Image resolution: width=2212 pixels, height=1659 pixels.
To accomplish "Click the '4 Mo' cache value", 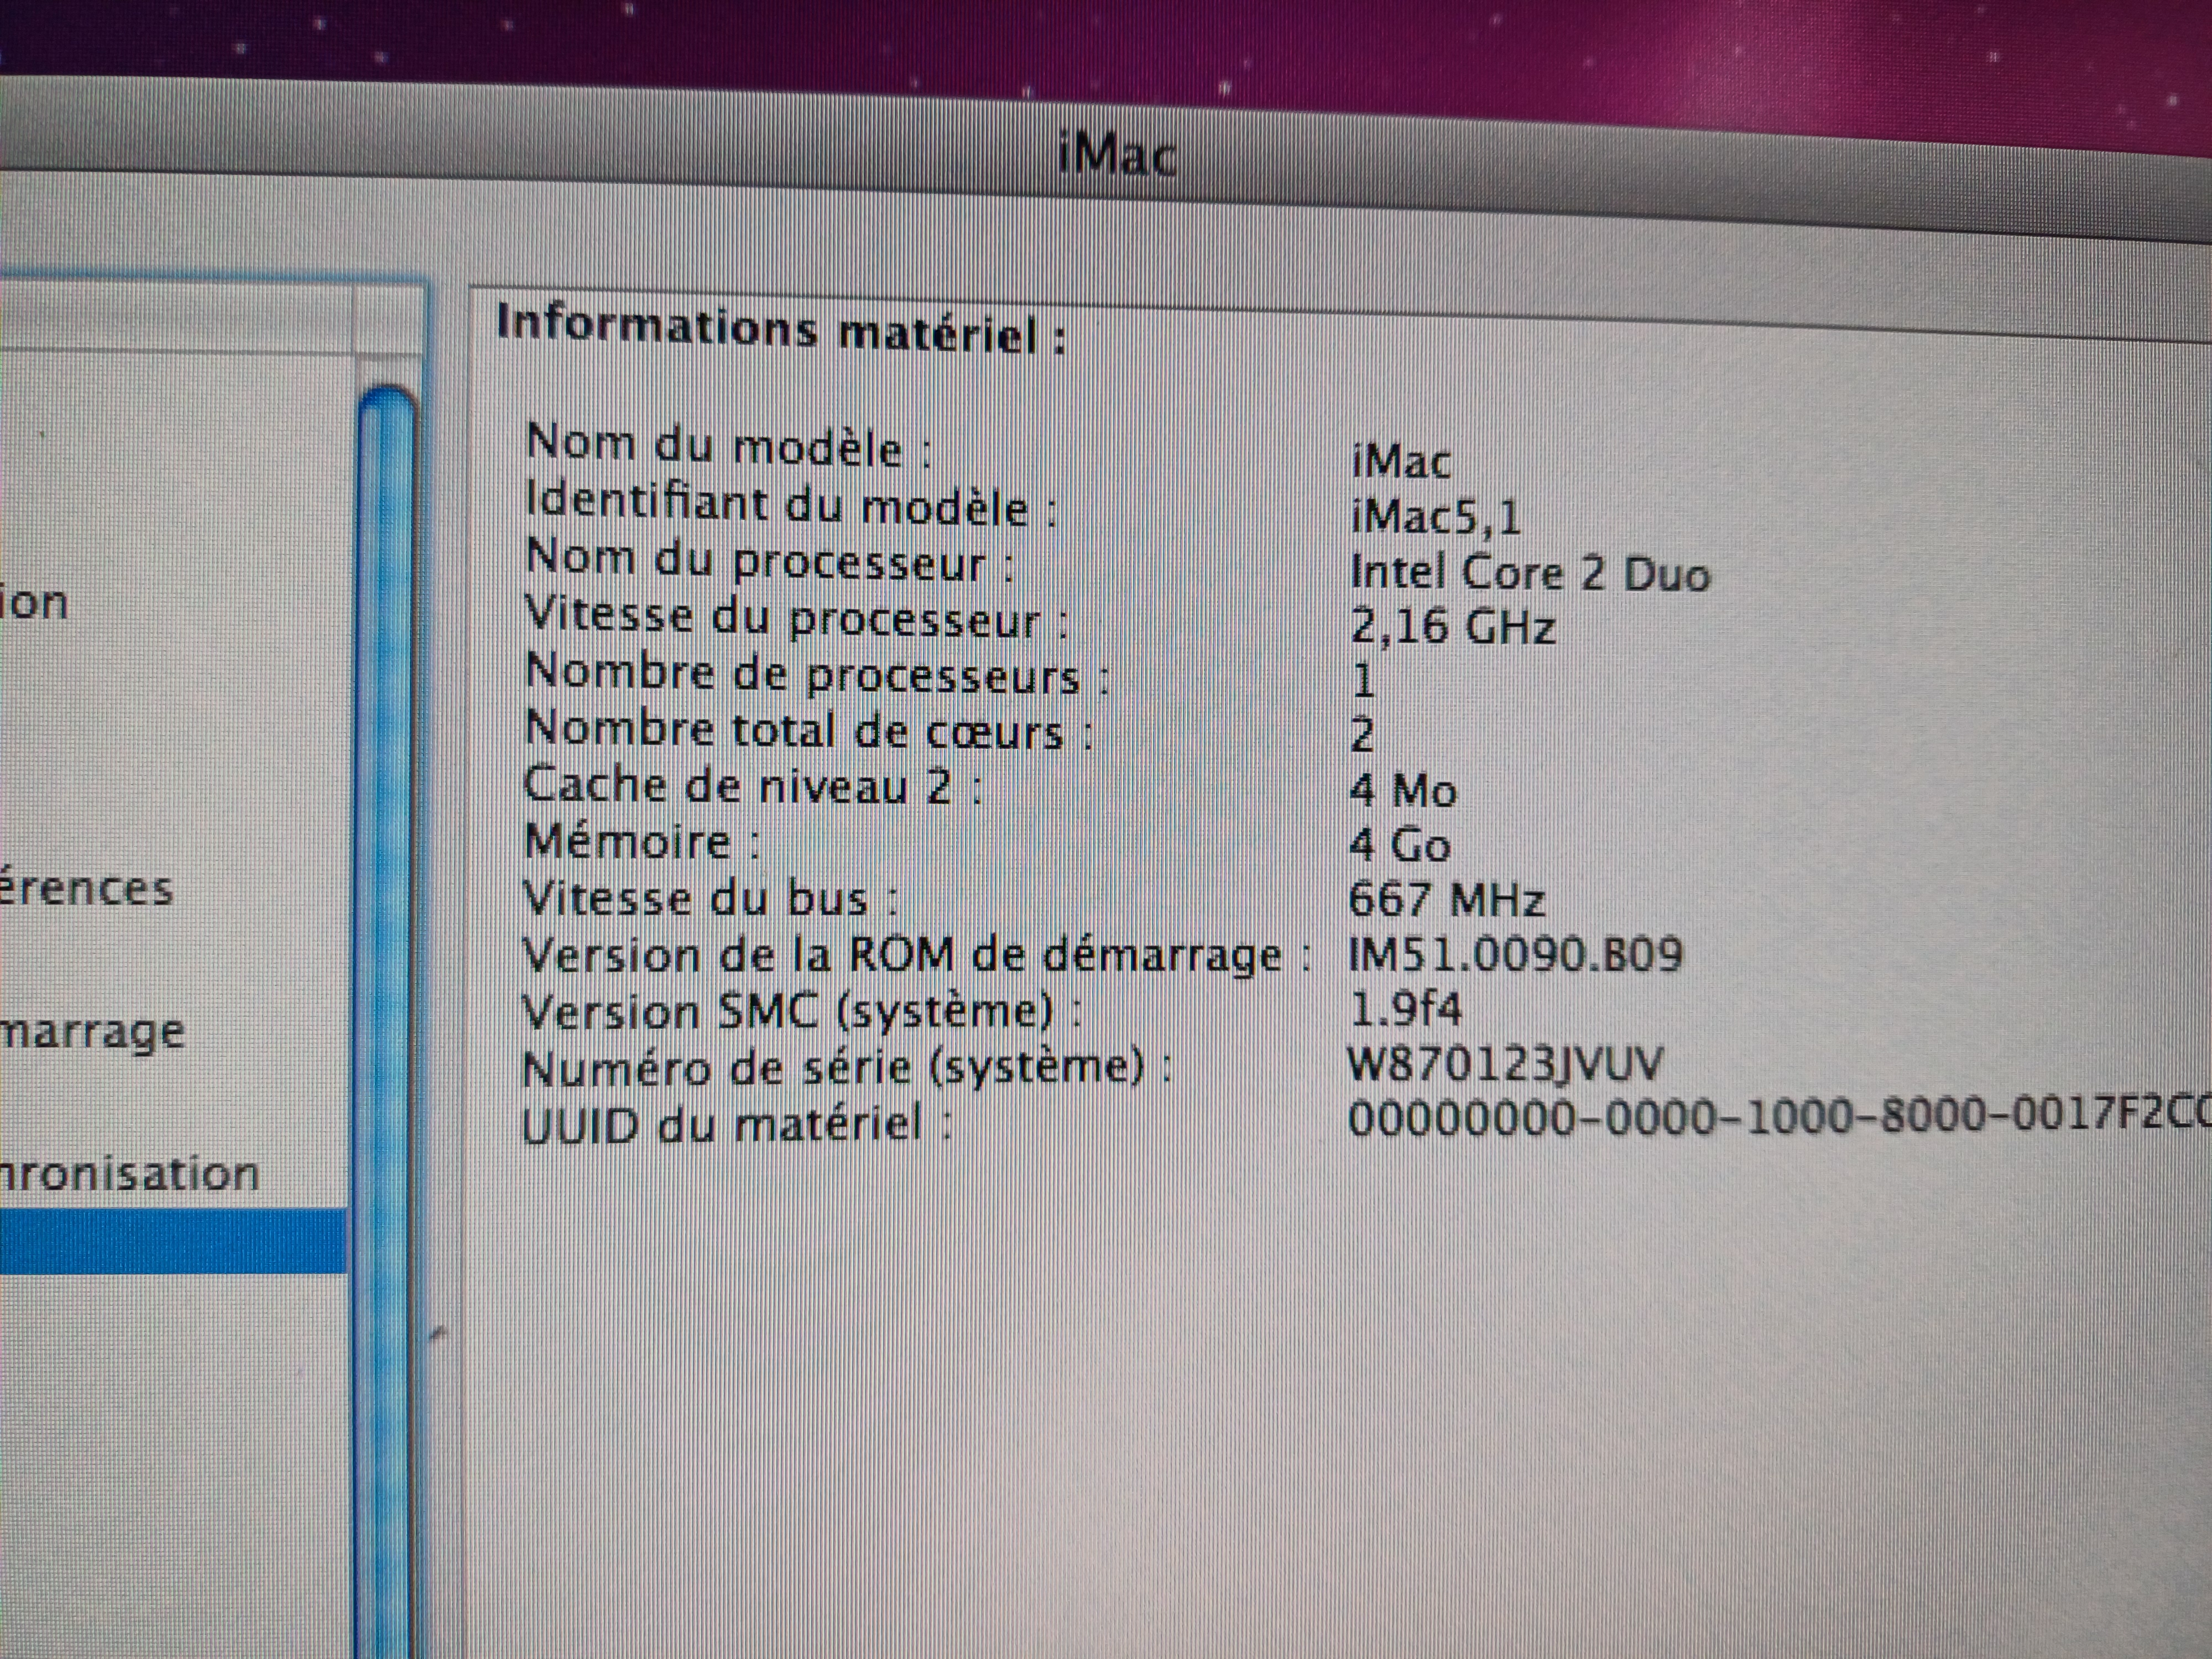I will (x=1403, y=790).
